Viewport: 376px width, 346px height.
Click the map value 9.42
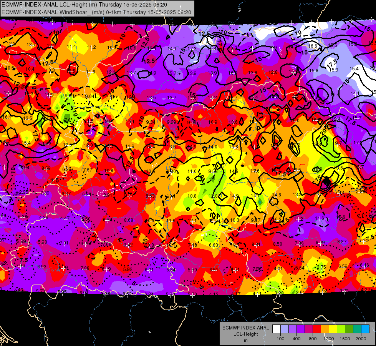point(128,245)
